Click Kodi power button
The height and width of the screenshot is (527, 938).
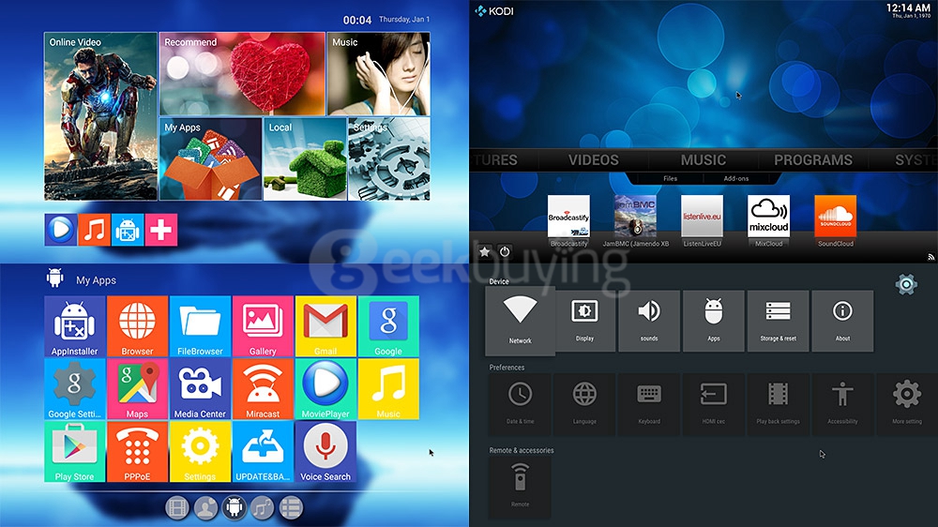tap(505, 252)
